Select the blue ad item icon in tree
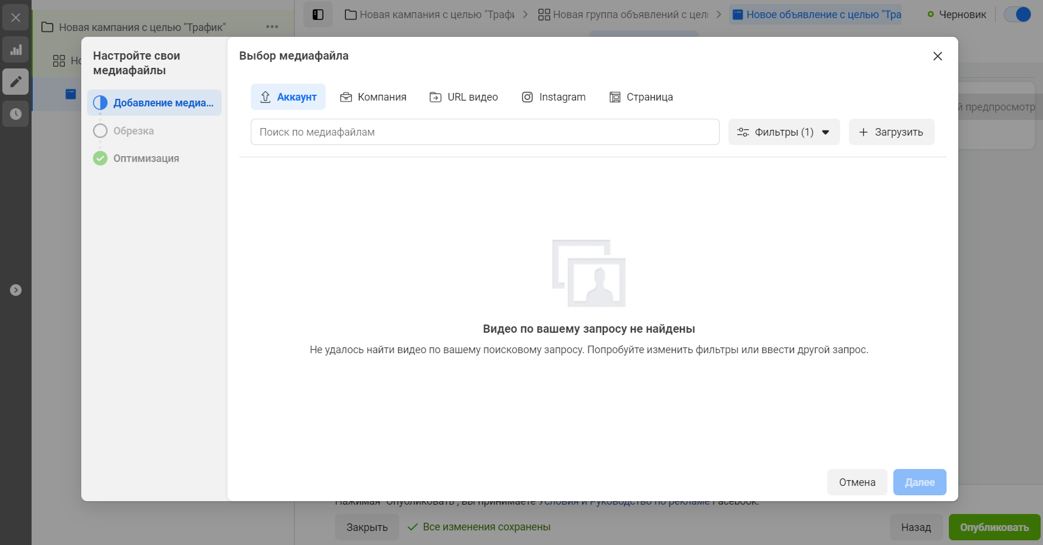 pyautogui.click(x=71, y=94)
